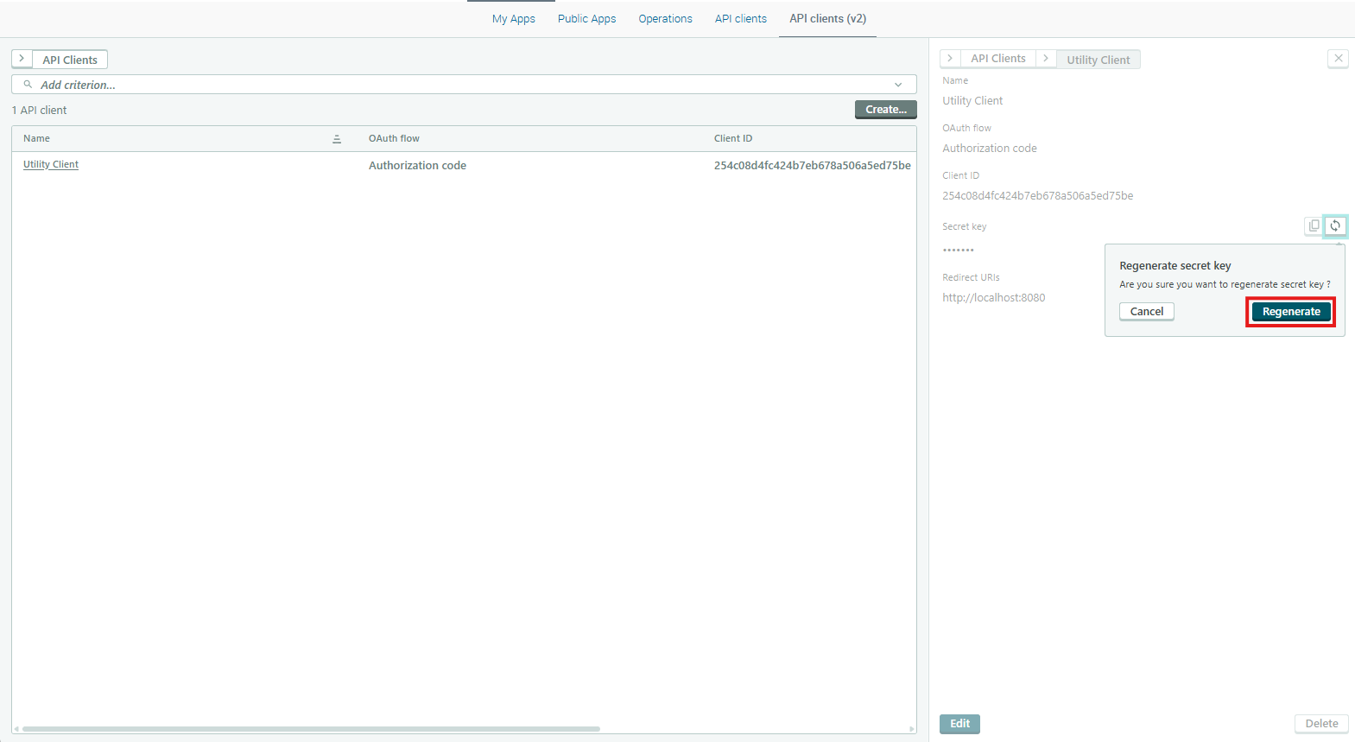1355x742 pixels.
Task: Click the regenerate secret key refresh icon
Action: tap(1335, 225)
